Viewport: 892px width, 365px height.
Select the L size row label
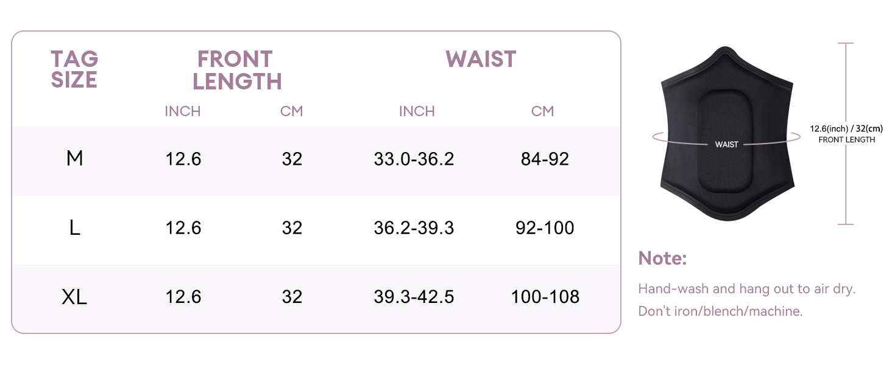pyautogui.click(x=74, y=228)
